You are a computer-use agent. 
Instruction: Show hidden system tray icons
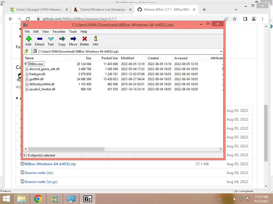pyautogui.click(x=220, y=199)
